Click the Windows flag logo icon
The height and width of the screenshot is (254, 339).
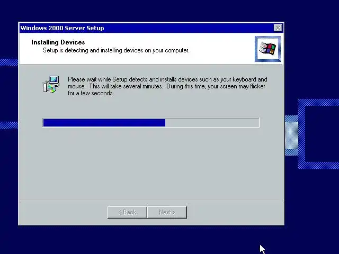click(x=267, y=49)
